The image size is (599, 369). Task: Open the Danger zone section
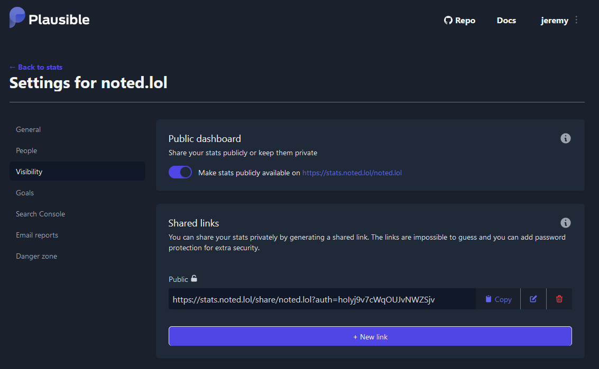(36, 256)
